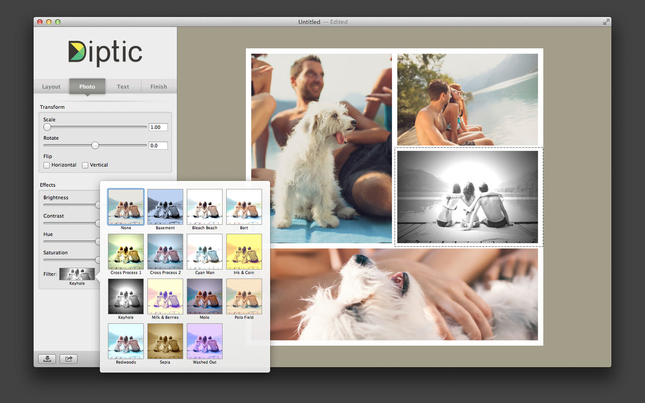Go to the Finish tab
The height and width of the screenshot is (403, 645).
click(x=159, y=87)
